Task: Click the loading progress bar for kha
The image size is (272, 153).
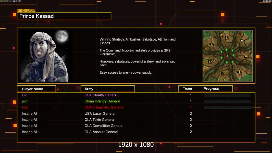Action: [x=228, y=107]
